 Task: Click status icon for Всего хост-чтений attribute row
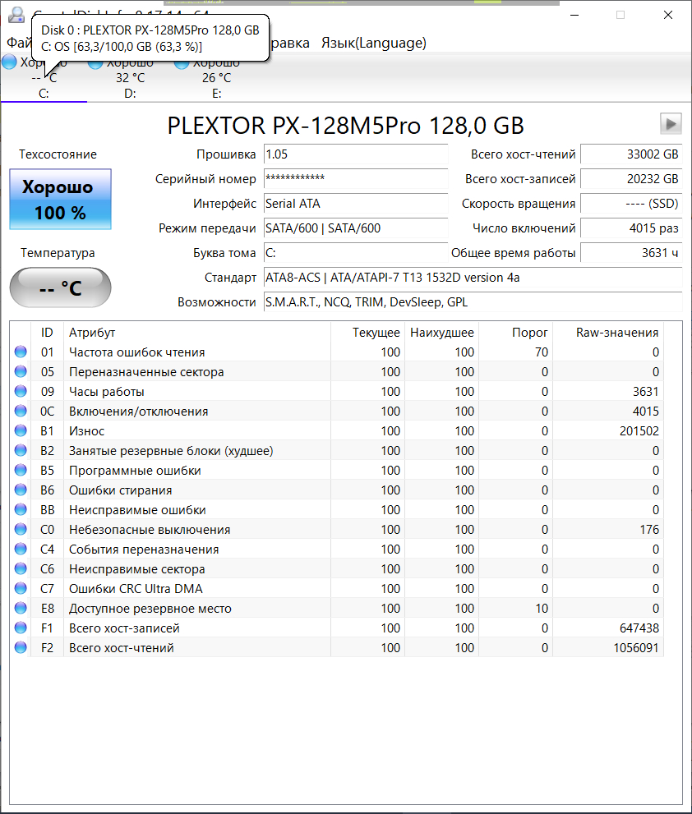[21, 648]
